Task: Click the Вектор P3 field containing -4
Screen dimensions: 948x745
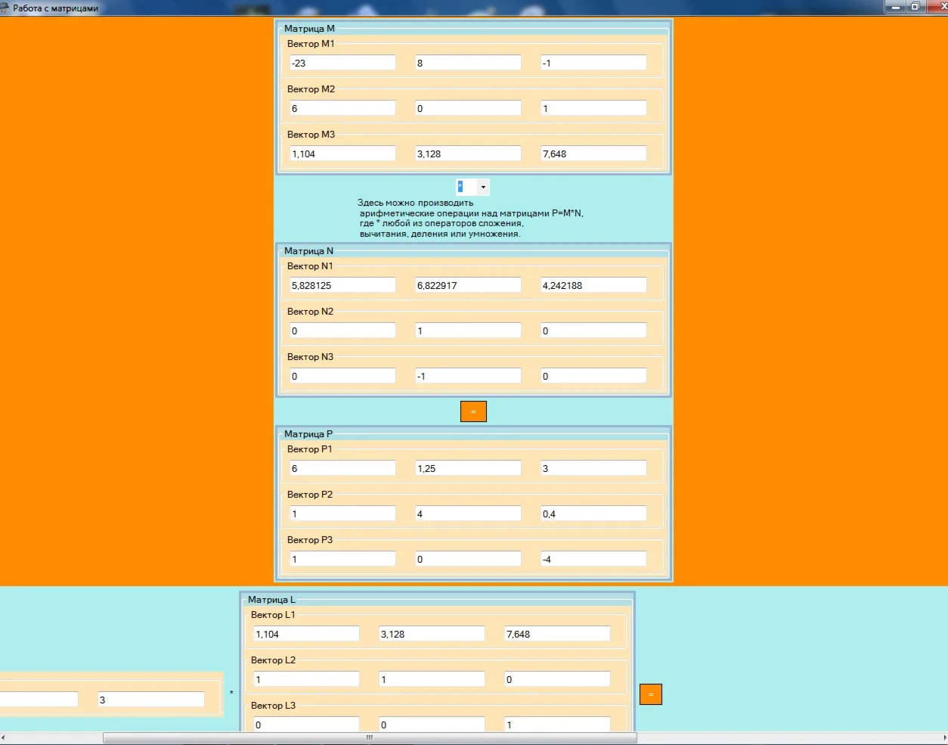Action: point(593,559)
